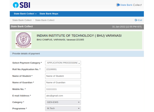Viewport: 154px width, 112px height.
Task: Click the Roll No./Application No. field
Action: 63,70
